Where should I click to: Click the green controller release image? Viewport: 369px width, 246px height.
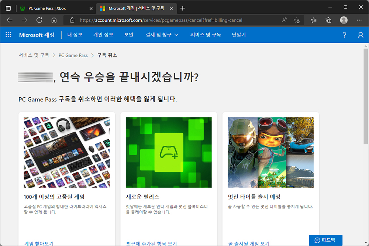tap(169, 152)
